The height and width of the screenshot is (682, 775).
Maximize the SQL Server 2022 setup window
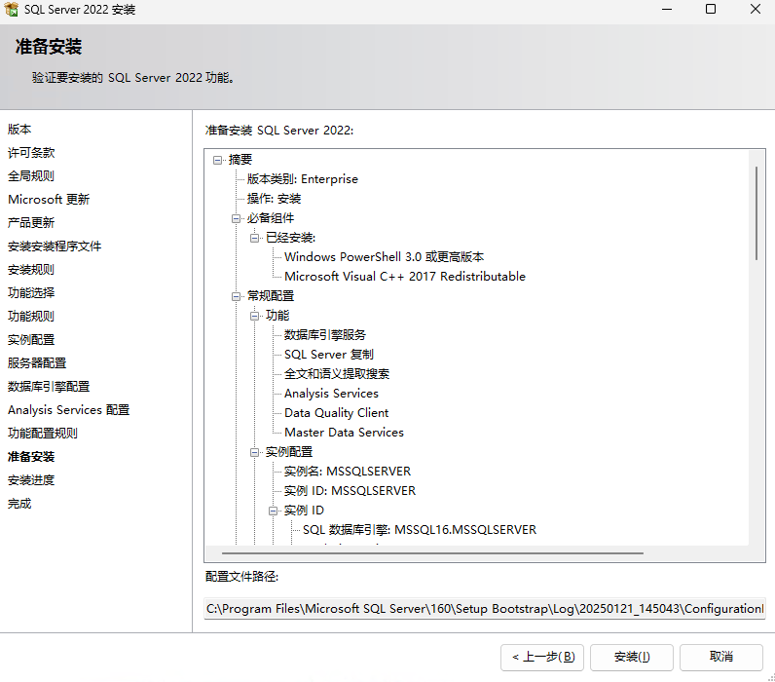[x=711, y=9]
